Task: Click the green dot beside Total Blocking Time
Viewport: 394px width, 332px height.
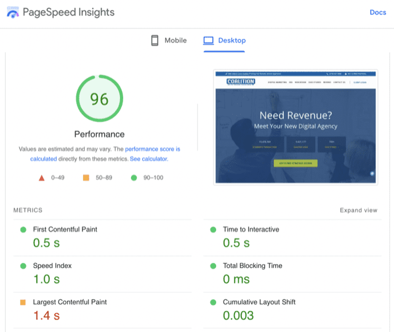Action: pos(213,266)
